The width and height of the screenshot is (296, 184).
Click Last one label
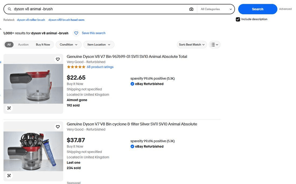point(73,162)
